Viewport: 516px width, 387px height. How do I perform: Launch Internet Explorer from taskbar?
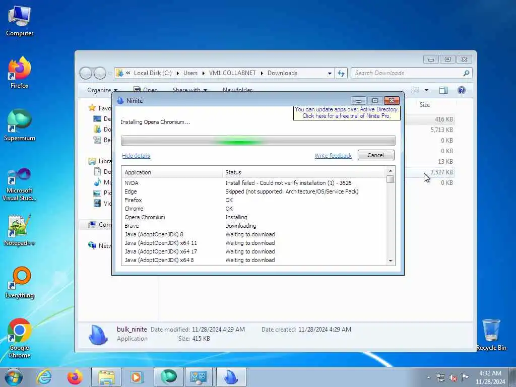click(44, 377)
